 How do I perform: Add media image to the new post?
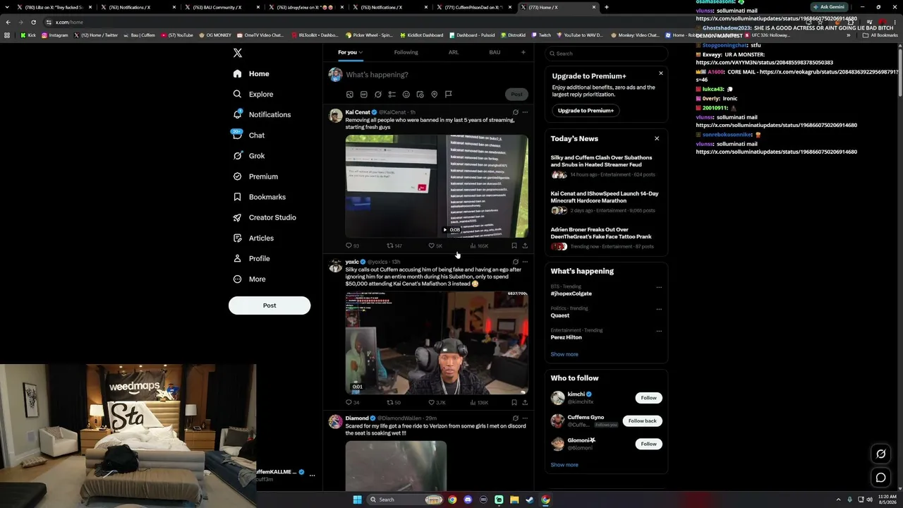[349, 95]
